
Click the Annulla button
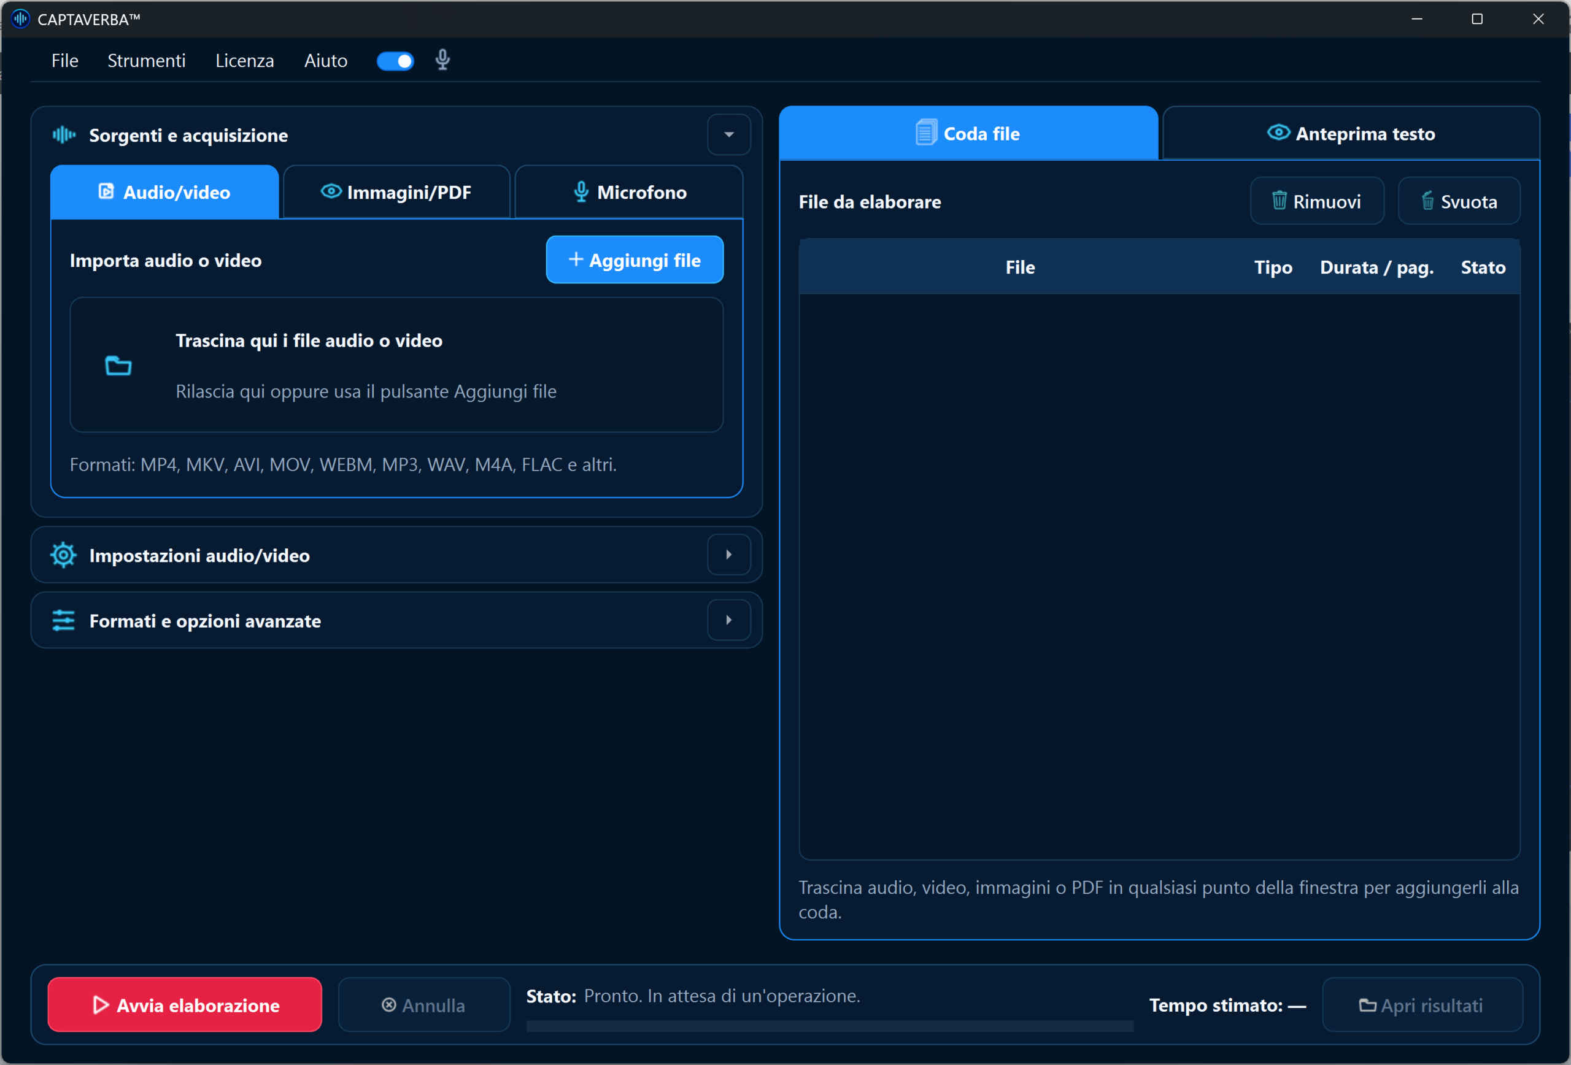pos(424,1005)
